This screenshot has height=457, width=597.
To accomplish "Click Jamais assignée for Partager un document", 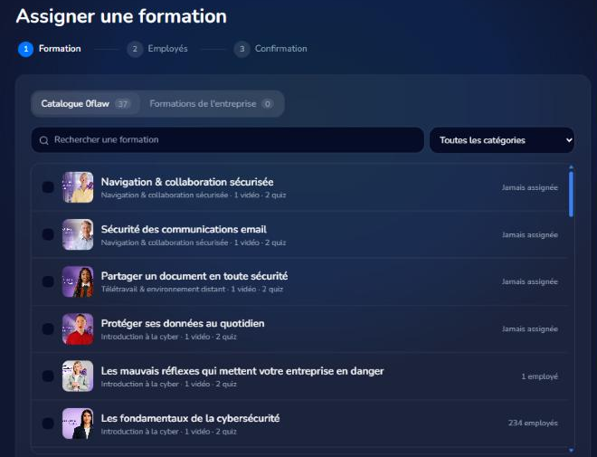I will coord(530,281).
